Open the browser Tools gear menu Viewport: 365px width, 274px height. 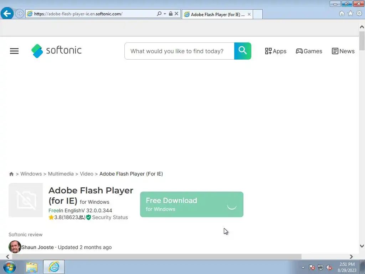pyautogui.click(x=359, y=14)
